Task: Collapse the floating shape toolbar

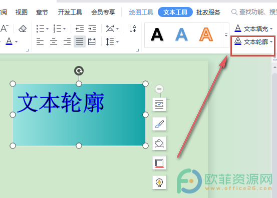Action: (159, 89)
